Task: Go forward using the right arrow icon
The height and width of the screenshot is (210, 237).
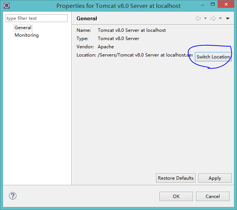Action: click(x=213, y=18)
